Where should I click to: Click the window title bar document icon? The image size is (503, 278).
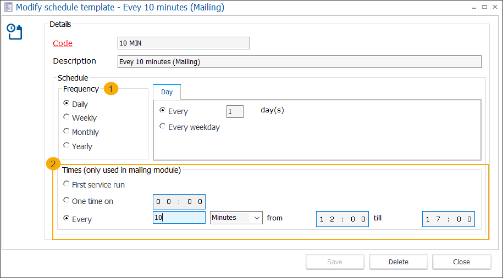pyautogui.click(x=8, y=7)
